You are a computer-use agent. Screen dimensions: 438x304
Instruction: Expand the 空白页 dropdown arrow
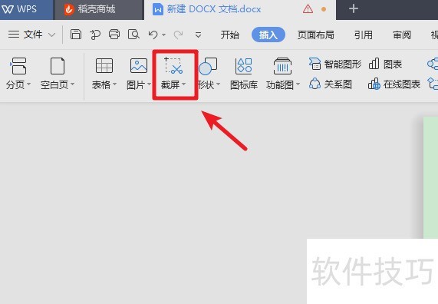72,84
